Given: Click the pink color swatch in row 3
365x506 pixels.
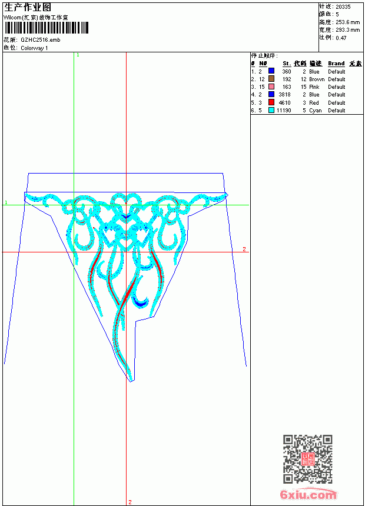Looking at the screenshot, I should (x=271, y=86).
